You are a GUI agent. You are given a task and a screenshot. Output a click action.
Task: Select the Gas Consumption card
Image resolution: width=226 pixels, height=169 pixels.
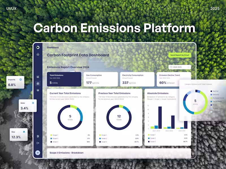101,79
